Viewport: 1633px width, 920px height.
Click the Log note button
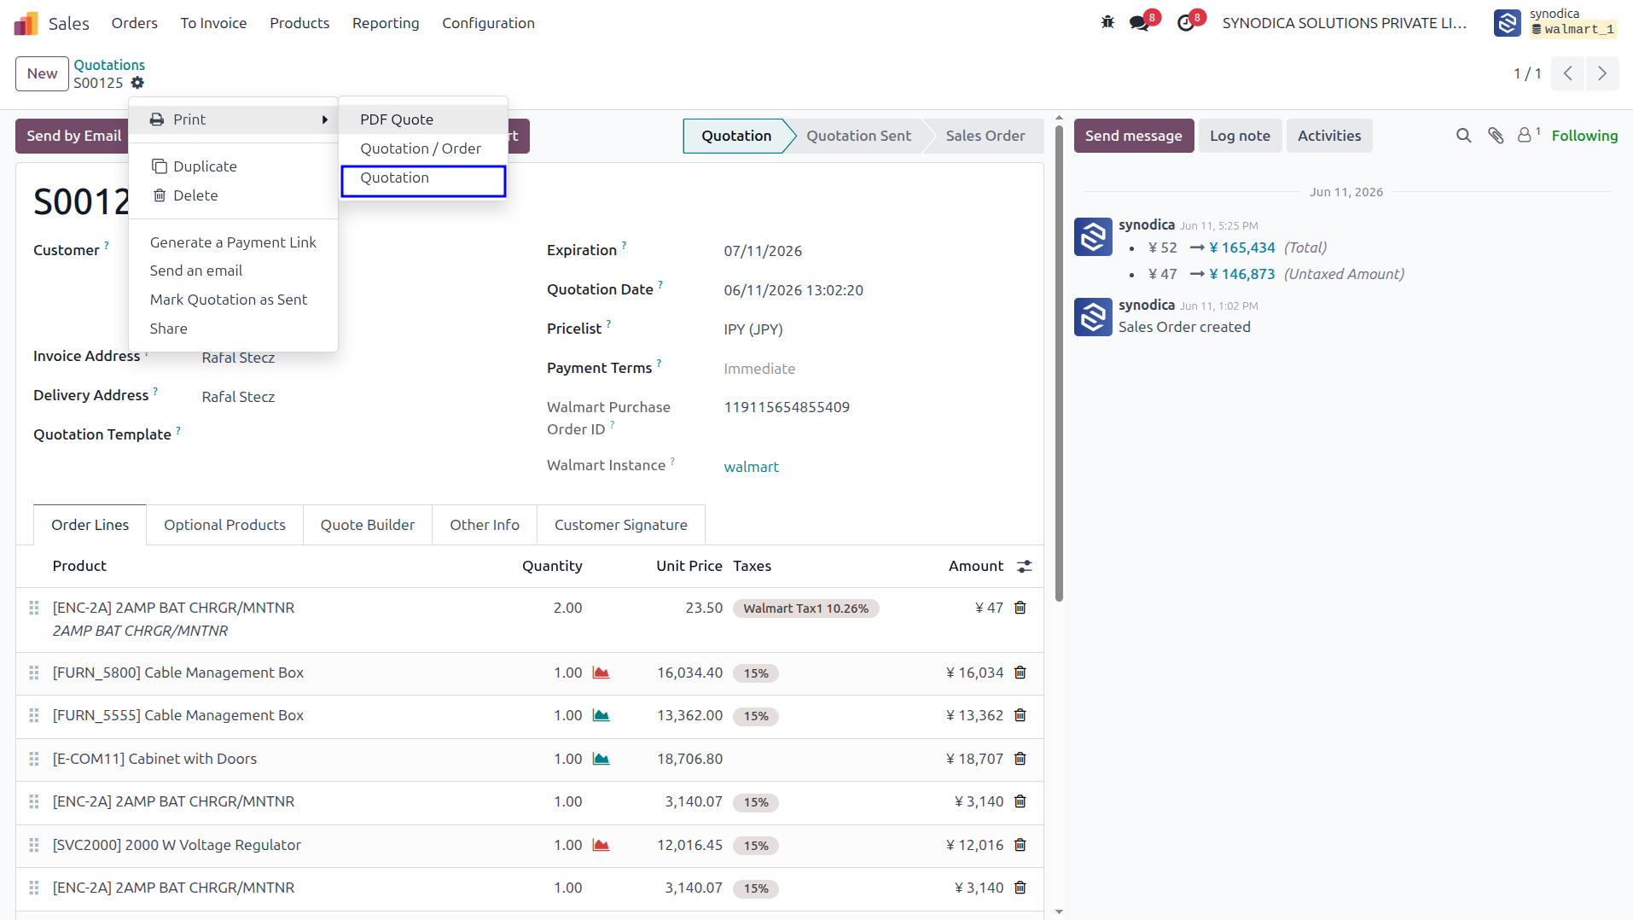tap(1240, 136)
